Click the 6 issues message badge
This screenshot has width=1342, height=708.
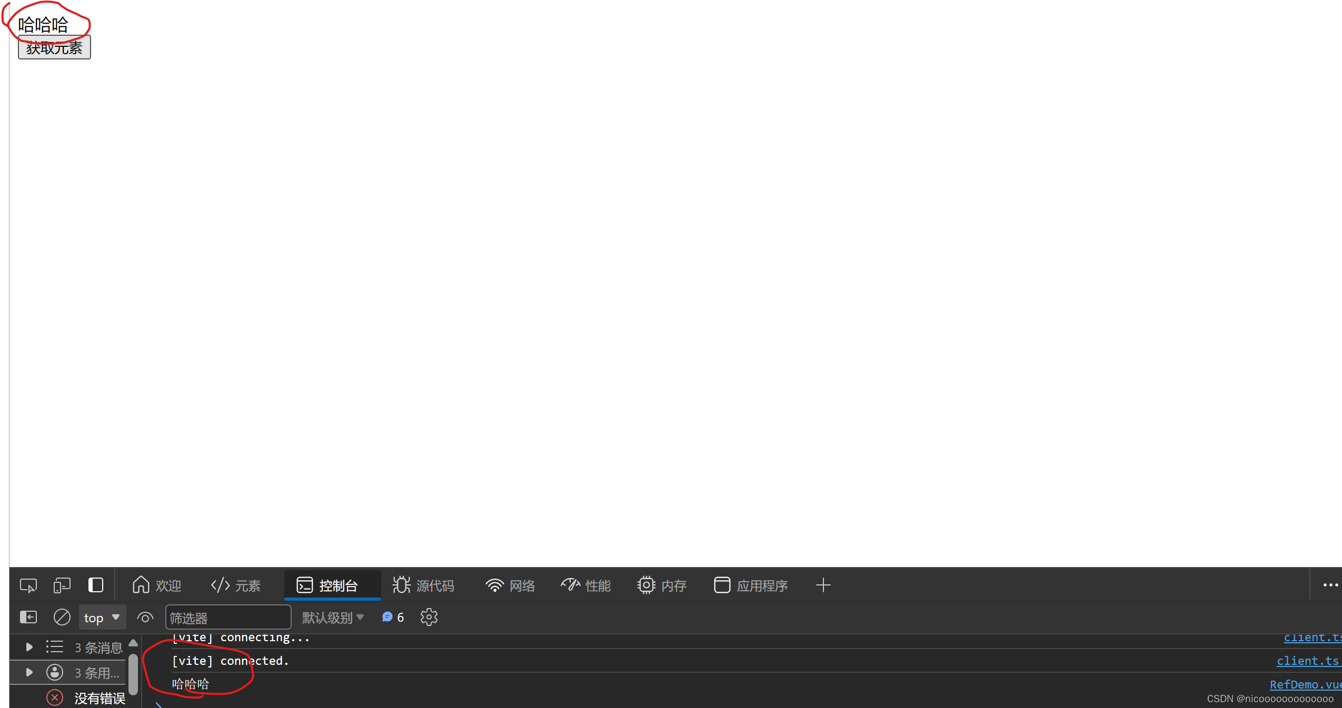(x=393, y=617)
